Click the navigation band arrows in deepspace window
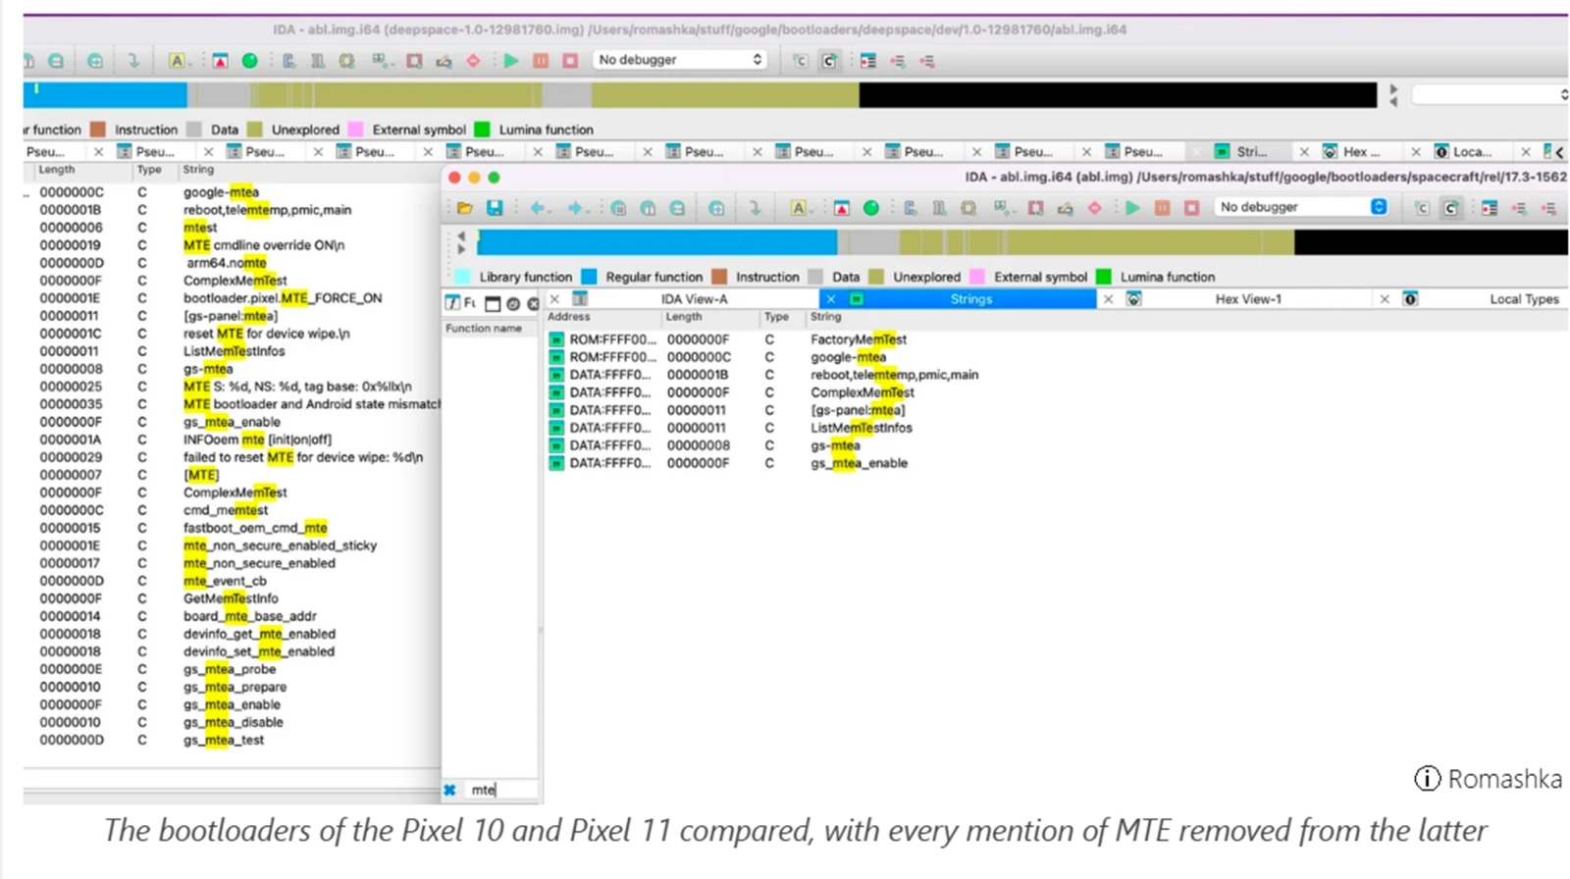This screenshot has width=1570, height=879. coord(1393,95)
